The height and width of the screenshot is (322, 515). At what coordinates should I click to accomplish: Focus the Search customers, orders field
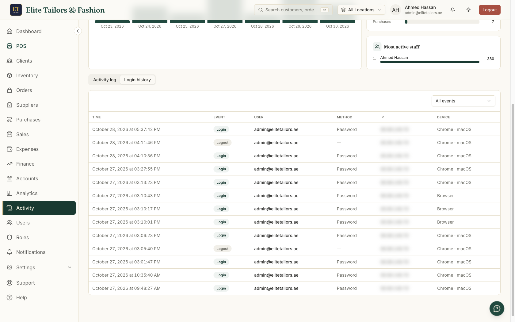[293, 10]
